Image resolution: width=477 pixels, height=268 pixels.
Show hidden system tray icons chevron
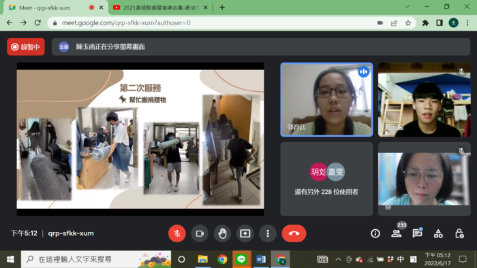[x=338, y=259]
